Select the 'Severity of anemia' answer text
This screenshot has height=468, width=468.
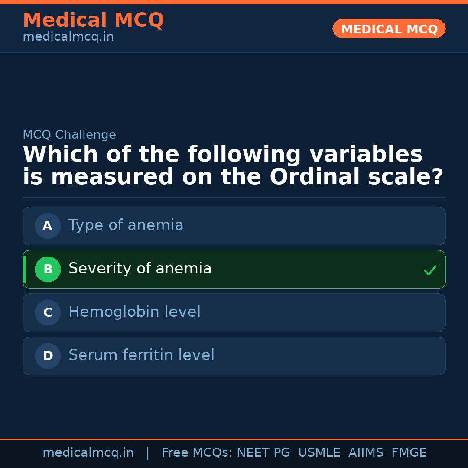tap(140, 269)
